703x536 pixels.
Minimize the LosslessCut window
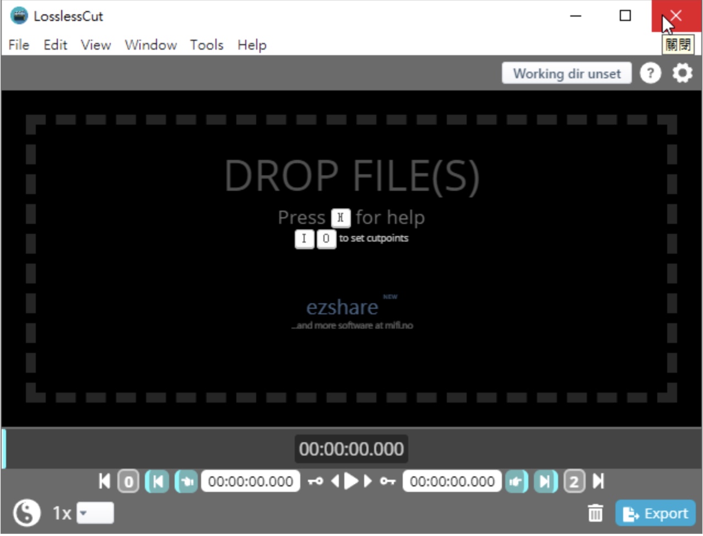[x=576, y=15]
